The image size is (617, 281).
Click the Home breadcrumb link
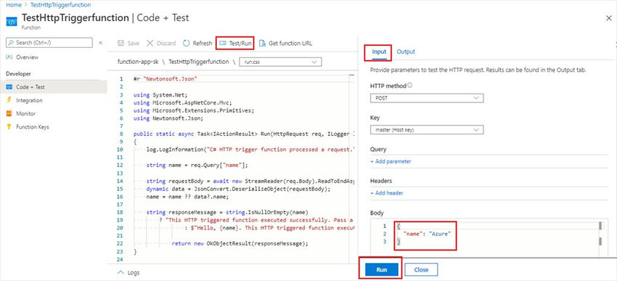coord(13,5)
